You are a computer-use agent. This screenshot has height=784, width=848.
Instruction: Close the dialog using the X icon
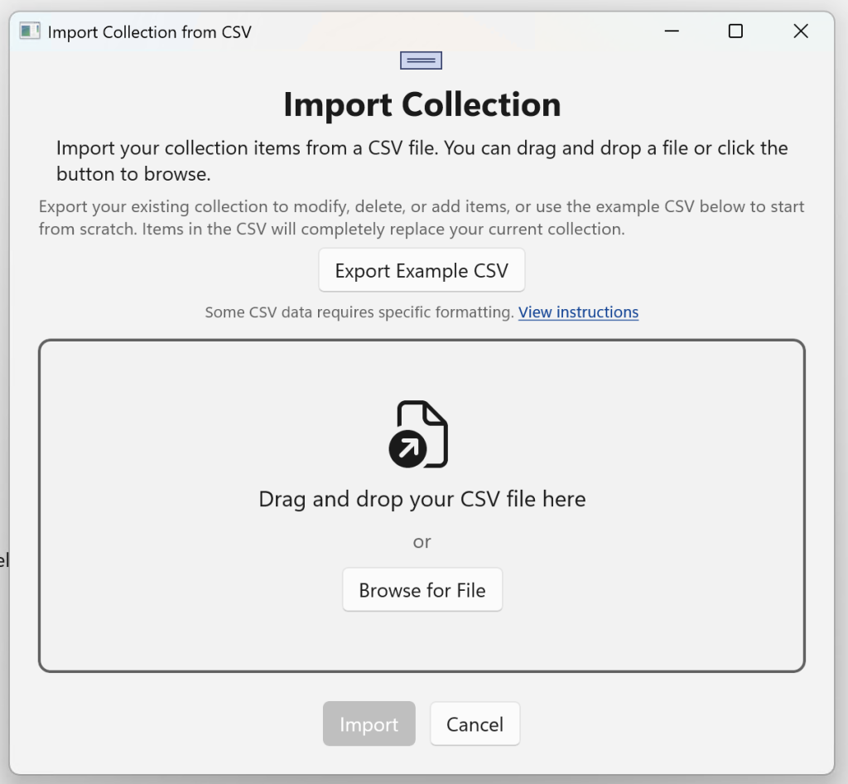(x=800, y=31)
